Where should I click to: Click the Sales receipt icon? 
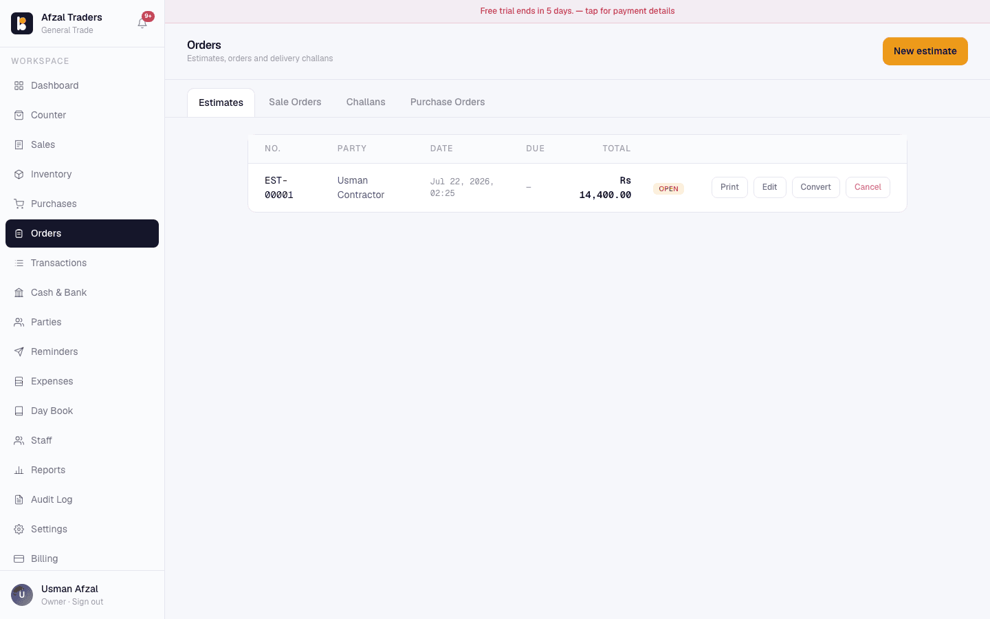click(19, 145)
